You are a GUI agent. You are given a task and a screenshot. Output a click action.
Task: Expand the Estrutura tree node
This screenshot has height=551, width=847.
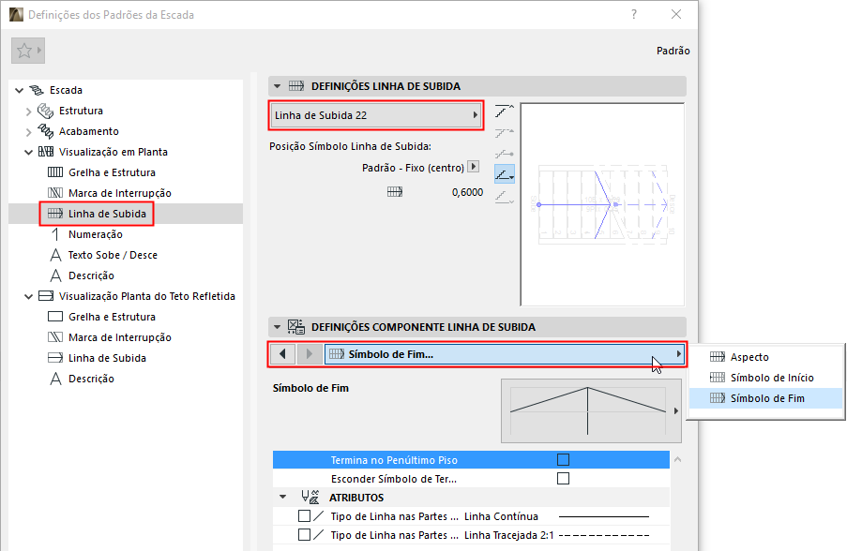28,112
